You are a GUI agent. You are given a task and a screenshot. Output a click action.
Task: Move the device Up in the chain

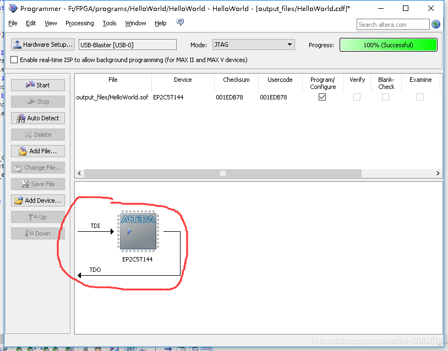tap(38, 217)
